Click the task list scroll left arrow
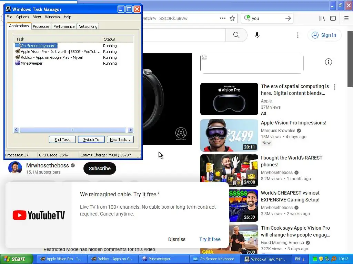The image size is (353, 264). 16,130
